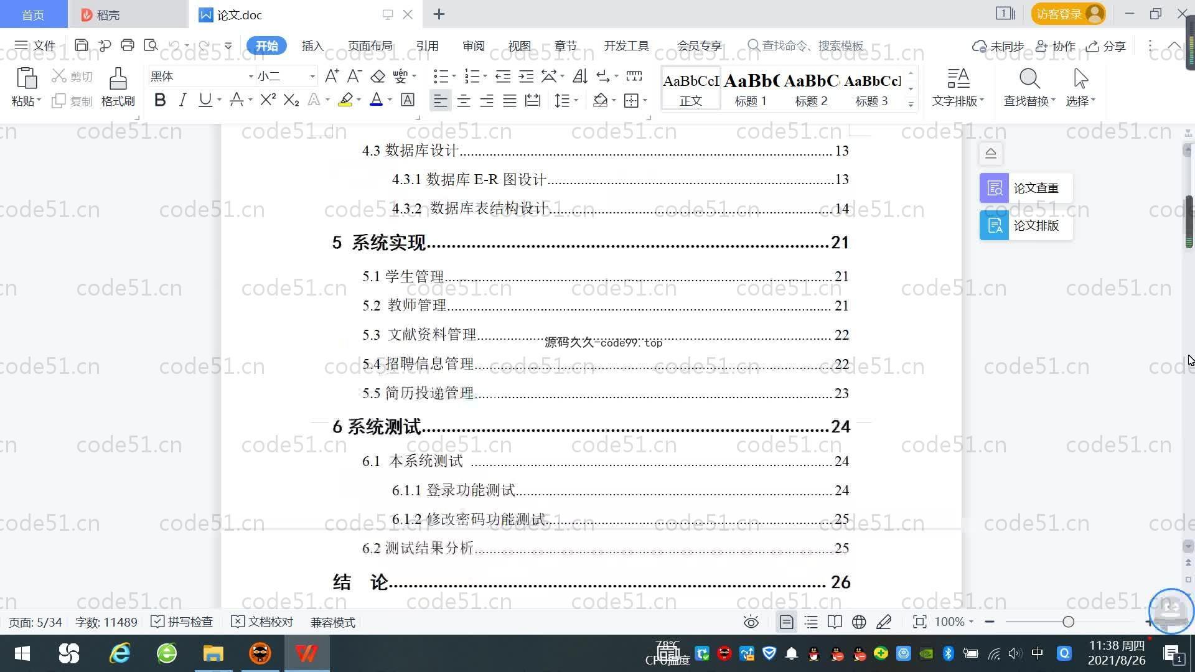Open the 审阅 ribbon tab

[x=473, y=46]
